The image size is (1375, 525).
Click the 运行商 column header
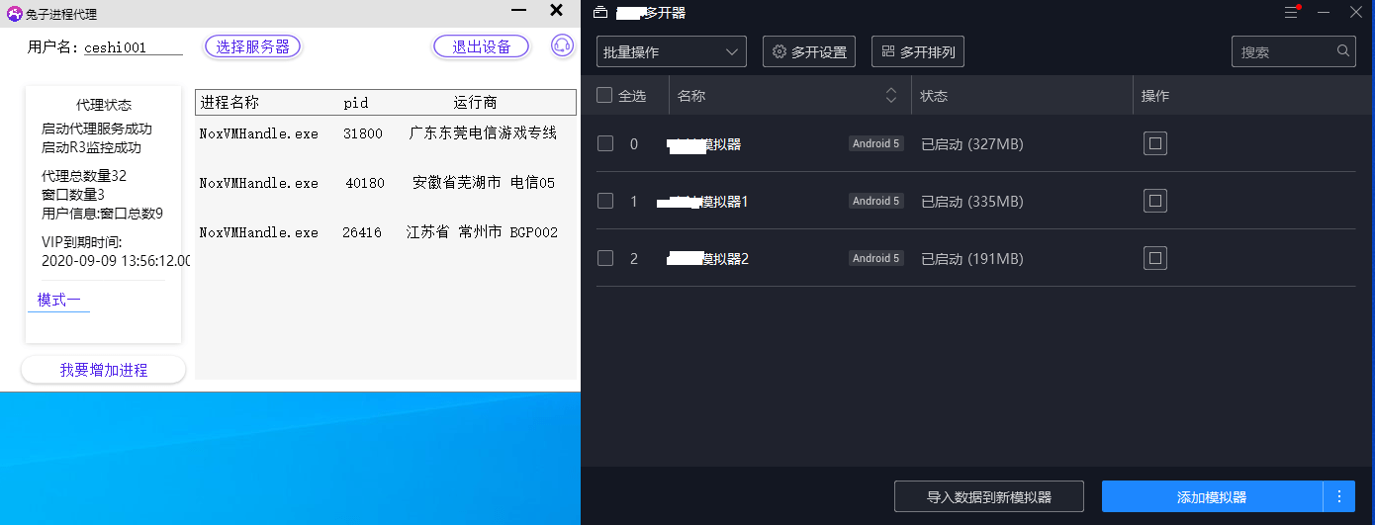click(476, 102)
